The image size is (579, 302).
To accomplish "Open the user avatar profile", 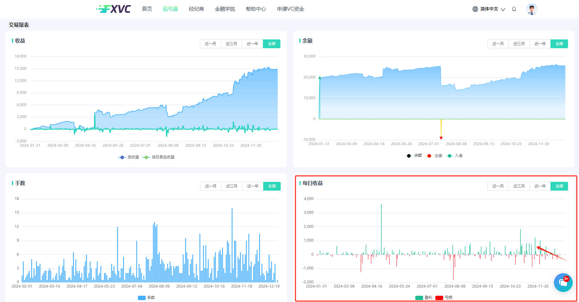I will [531, 9].
